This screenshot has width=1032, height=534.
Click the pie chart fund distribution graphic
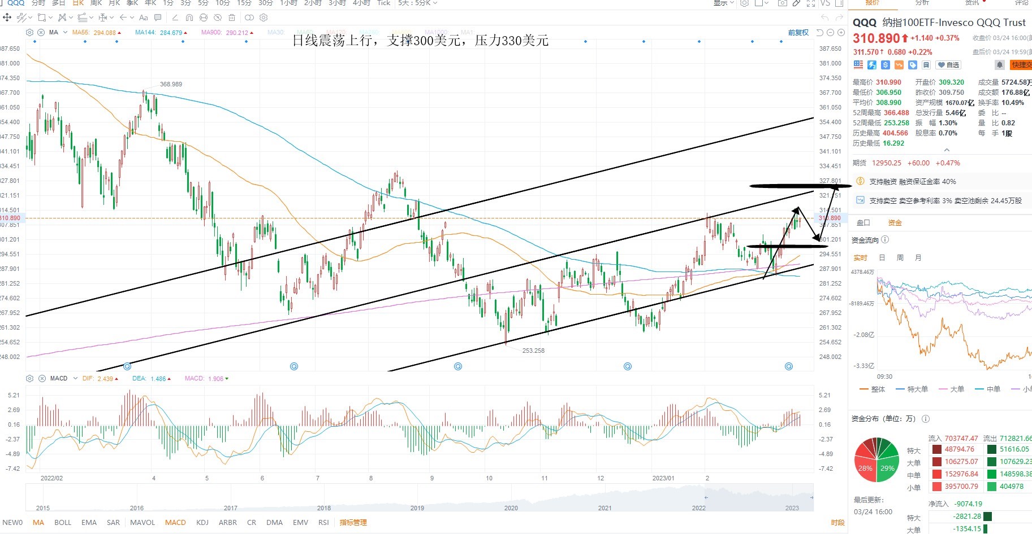pos(876,459)
